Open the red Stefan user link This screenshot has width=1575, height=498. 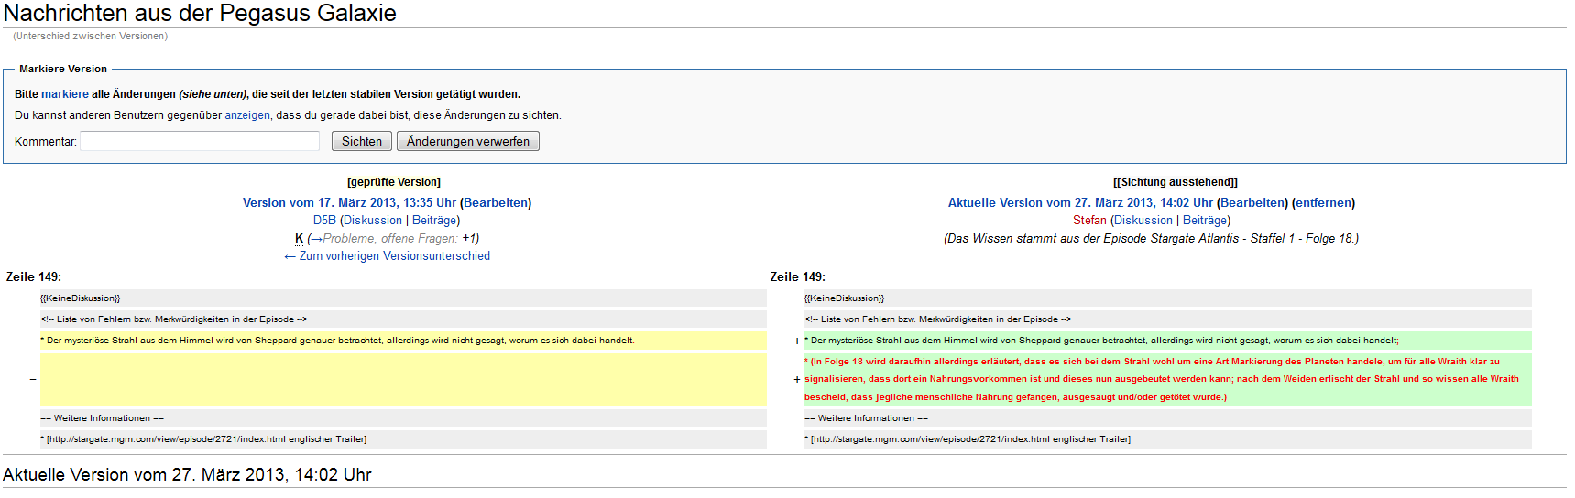pyautogui.click(x=1089, y=221)
